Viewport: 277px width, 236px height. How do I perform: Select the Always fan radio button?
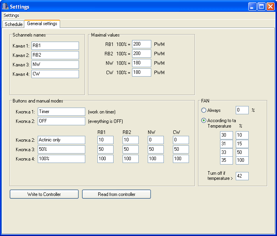pos(204,110)
